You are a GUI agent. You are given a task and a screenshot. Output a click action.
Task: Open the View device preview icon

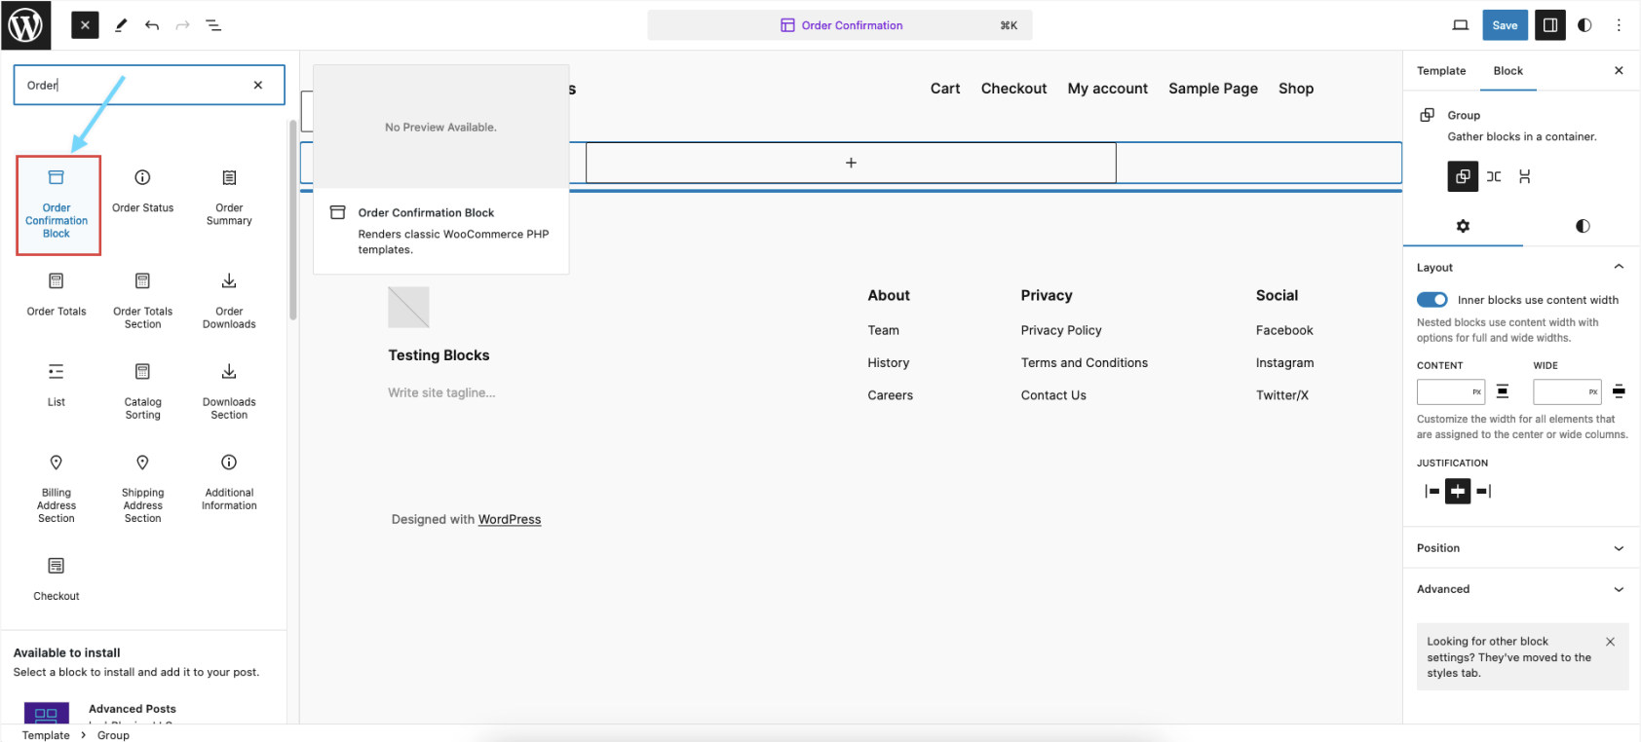[1460, 25]
